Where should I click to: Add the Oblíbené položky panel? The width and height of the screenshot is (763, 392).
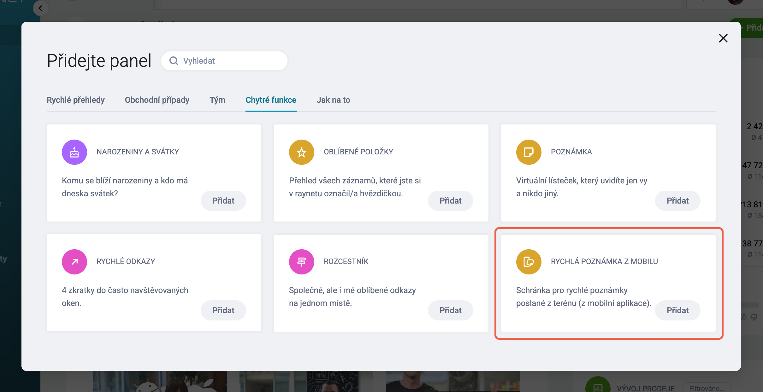pos(450,201)
